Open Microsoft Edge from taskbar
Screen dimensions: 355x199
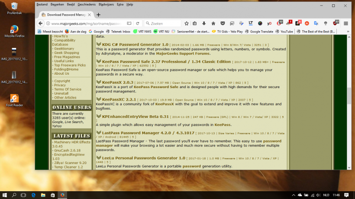click(x=33, y=195)
